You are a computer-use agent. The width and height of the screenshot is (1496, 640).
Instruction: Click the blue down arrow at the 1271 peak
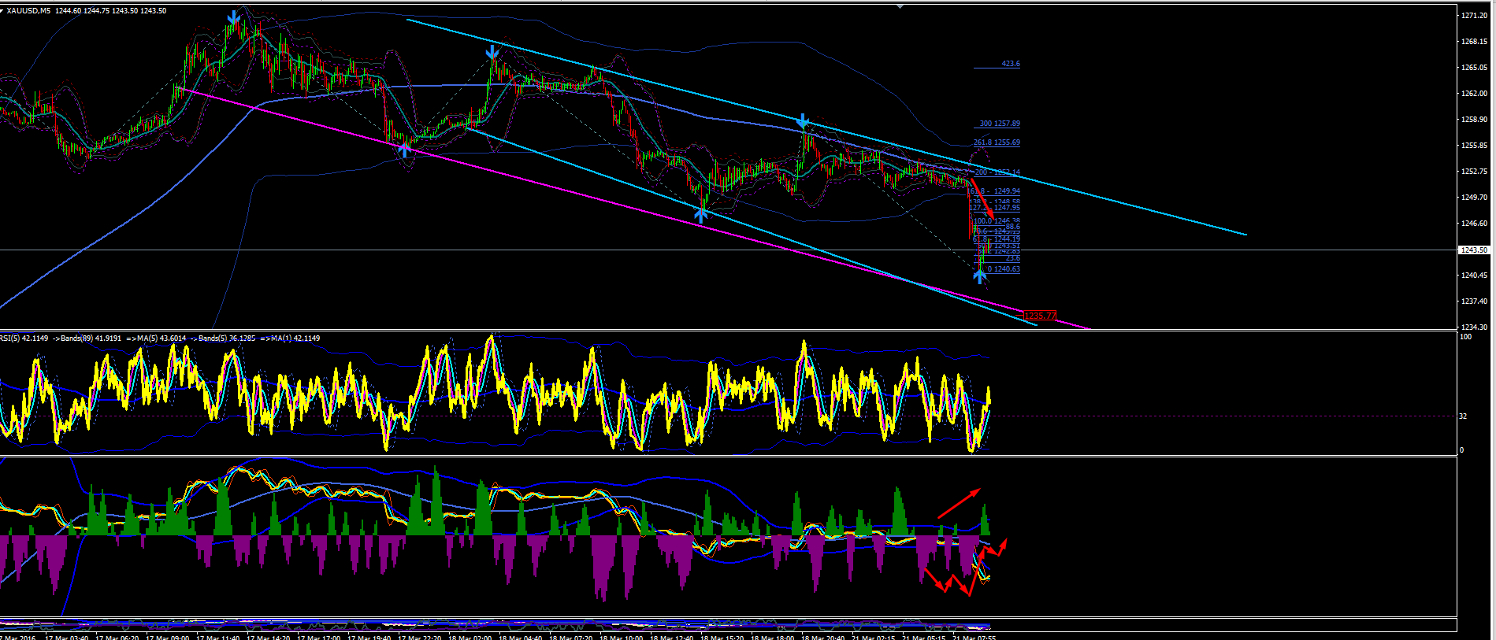coord(233,18)
